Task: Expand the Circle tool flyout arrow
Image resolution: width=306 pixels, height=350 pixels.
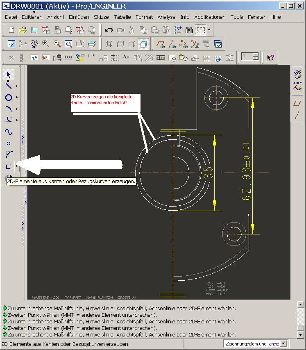Action: coord(17,97)
